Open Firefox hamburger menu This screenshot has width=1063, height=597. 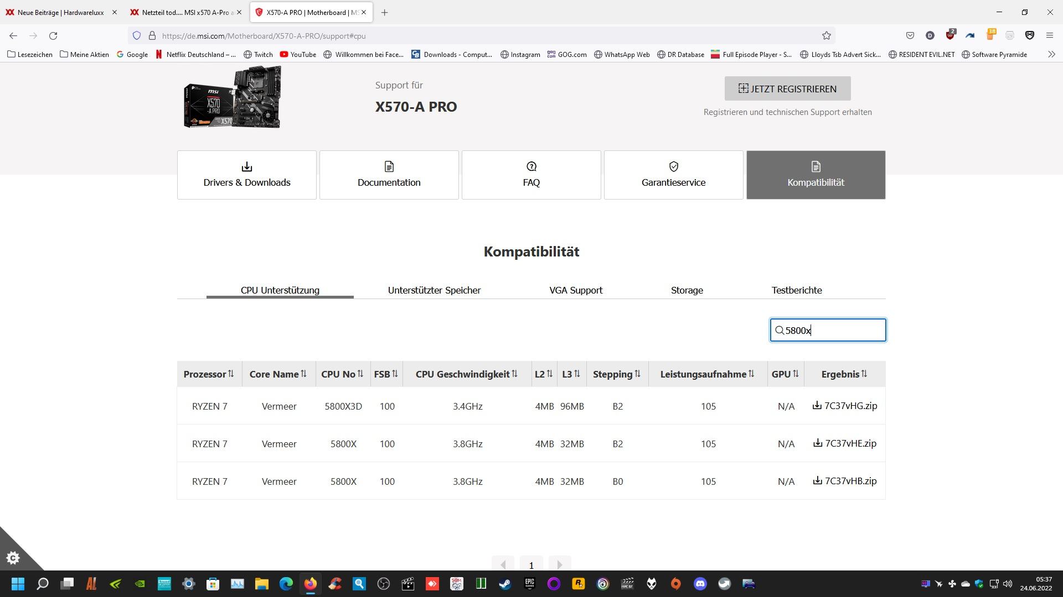coord(1049,36)
